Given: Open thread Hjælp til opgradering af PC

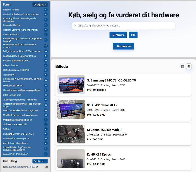Looking at the screenshot, I should pyautogui.click(x=16, y=61).
